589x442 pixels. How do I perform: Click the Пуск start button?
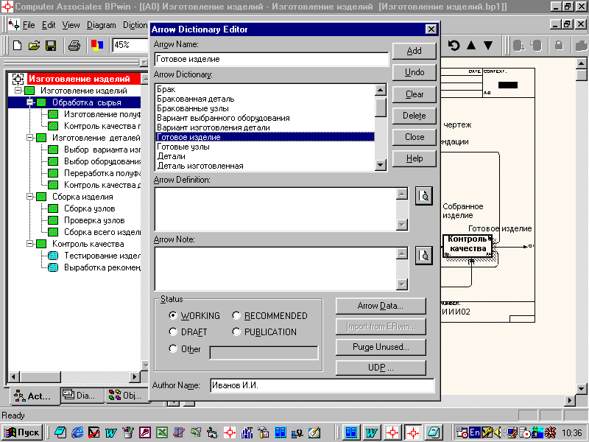tap(22, 432)
